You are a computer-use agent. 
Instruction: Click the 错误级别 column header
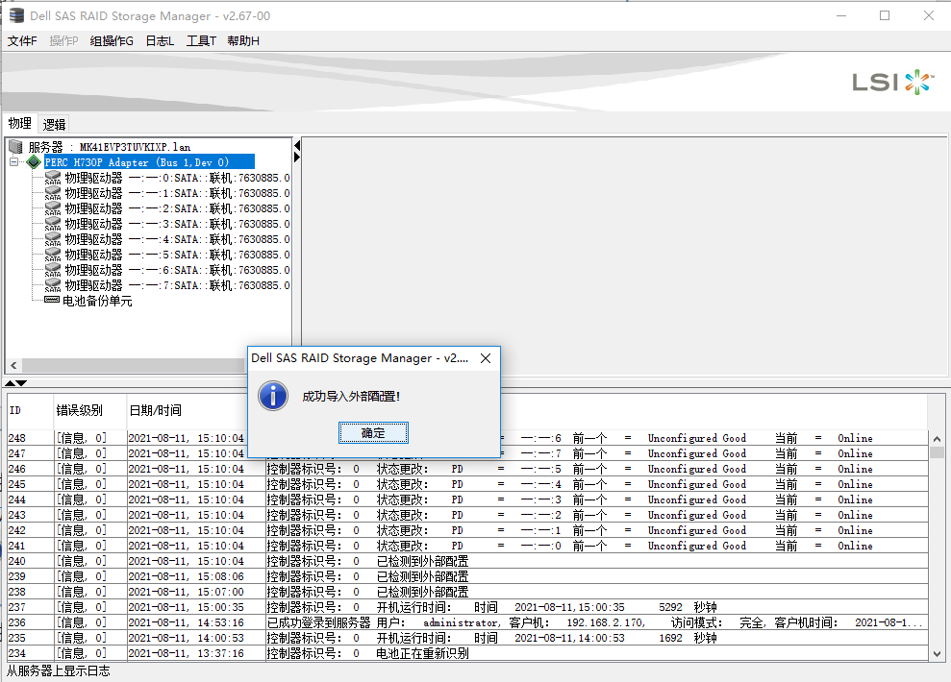click(90, 411)
